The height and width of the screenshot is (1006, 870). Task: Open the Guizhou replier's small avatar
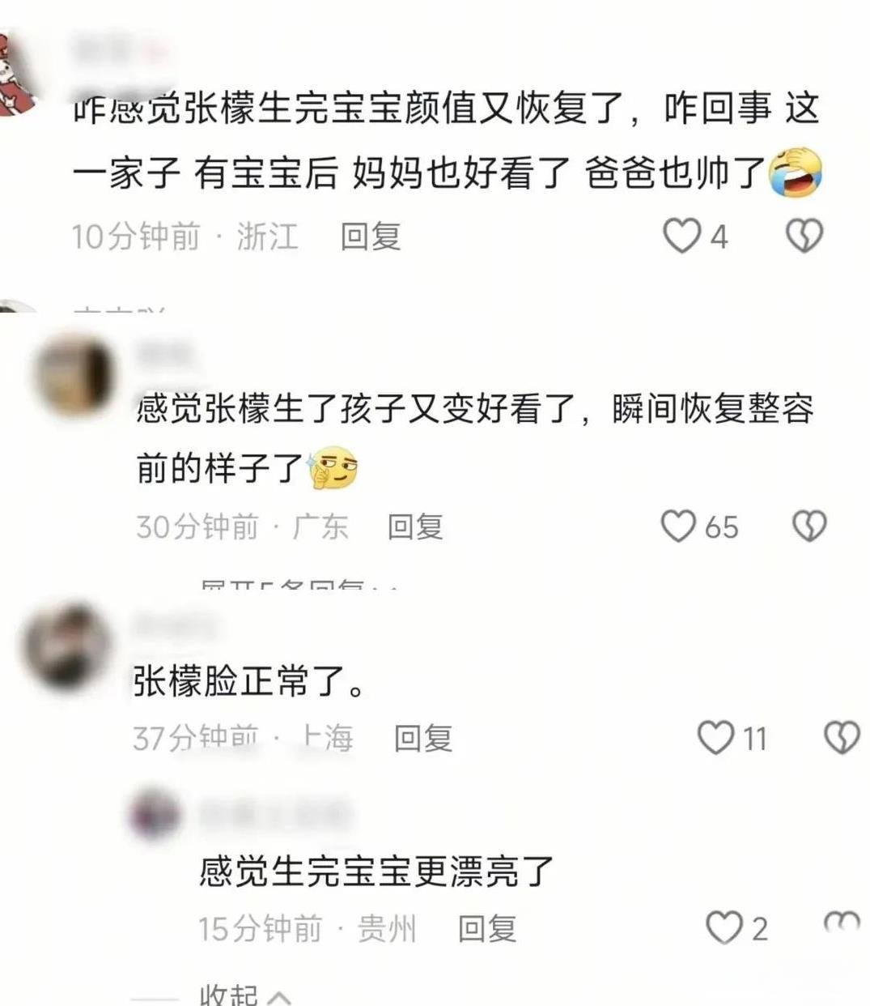[x=155, y=813]
